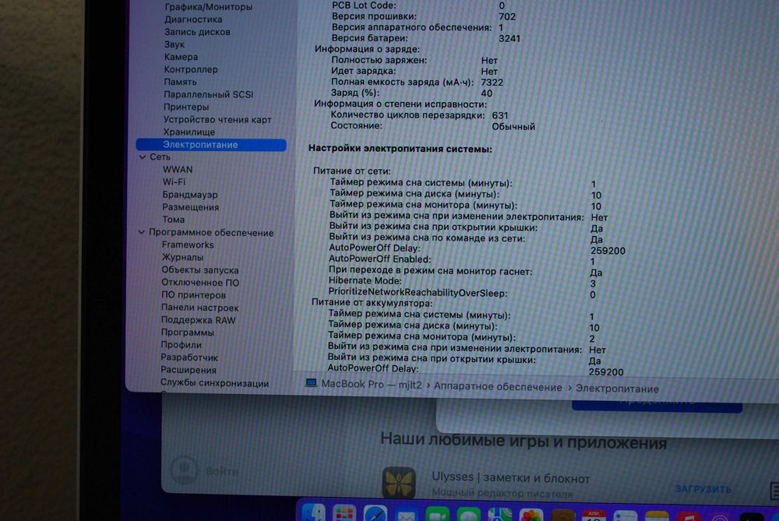Screen dimensions: 779x521
Task: Open Messages from the Dock
Action: point(468,515)
